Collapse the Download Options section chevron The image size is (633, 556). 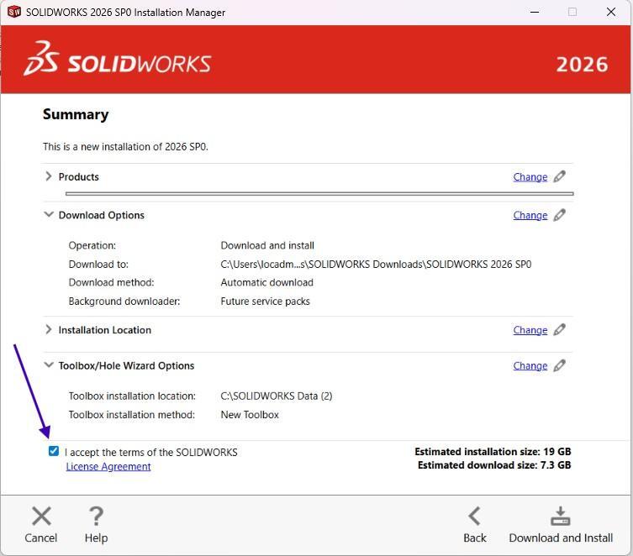pyautogui.click(x=49, y=214)
